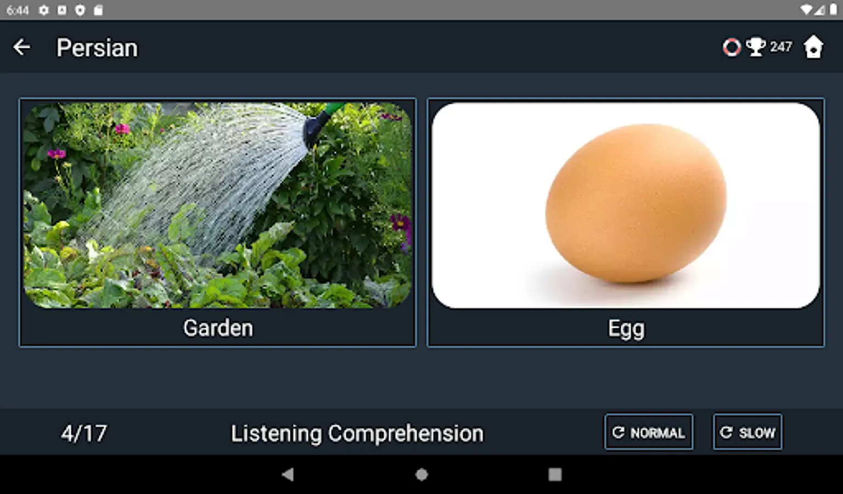Replay audio at NORMAL speed
Viewport: 843px width, 494px height.
click(649, 432)
